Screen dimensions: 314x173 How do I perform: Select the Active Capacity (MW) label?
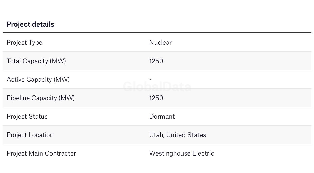(38, 80)
